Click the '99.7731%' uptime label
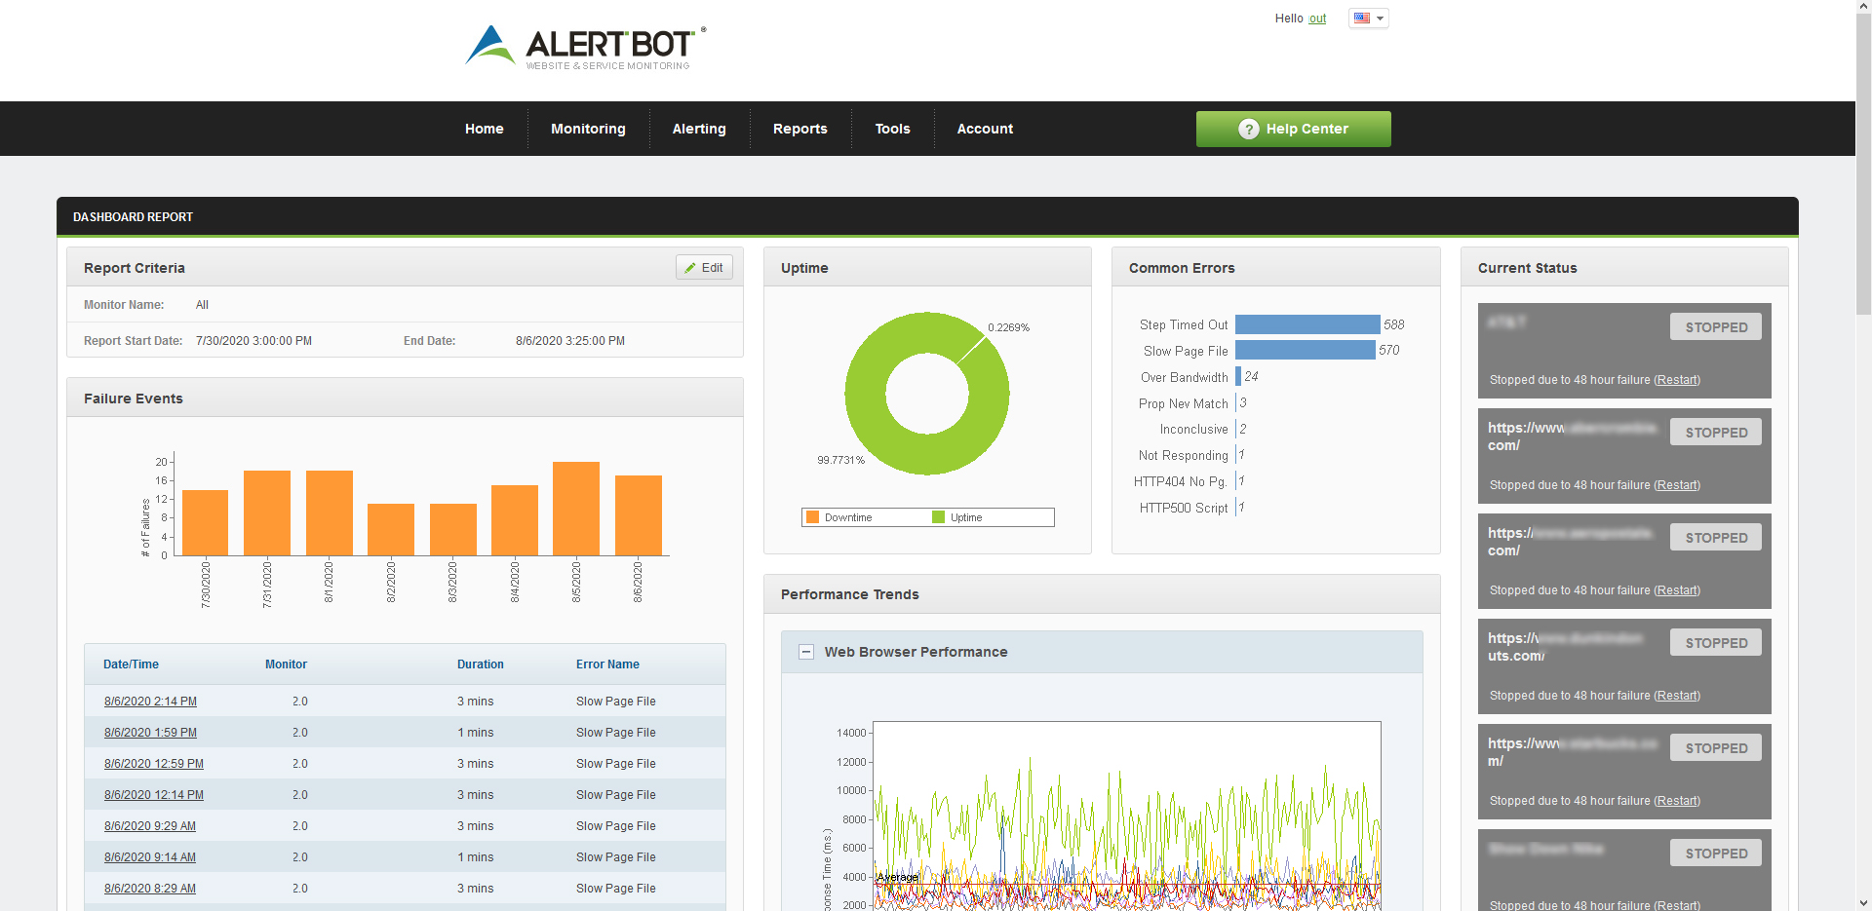Viewport: 1872px width, 911px height. tap(840, 460)
